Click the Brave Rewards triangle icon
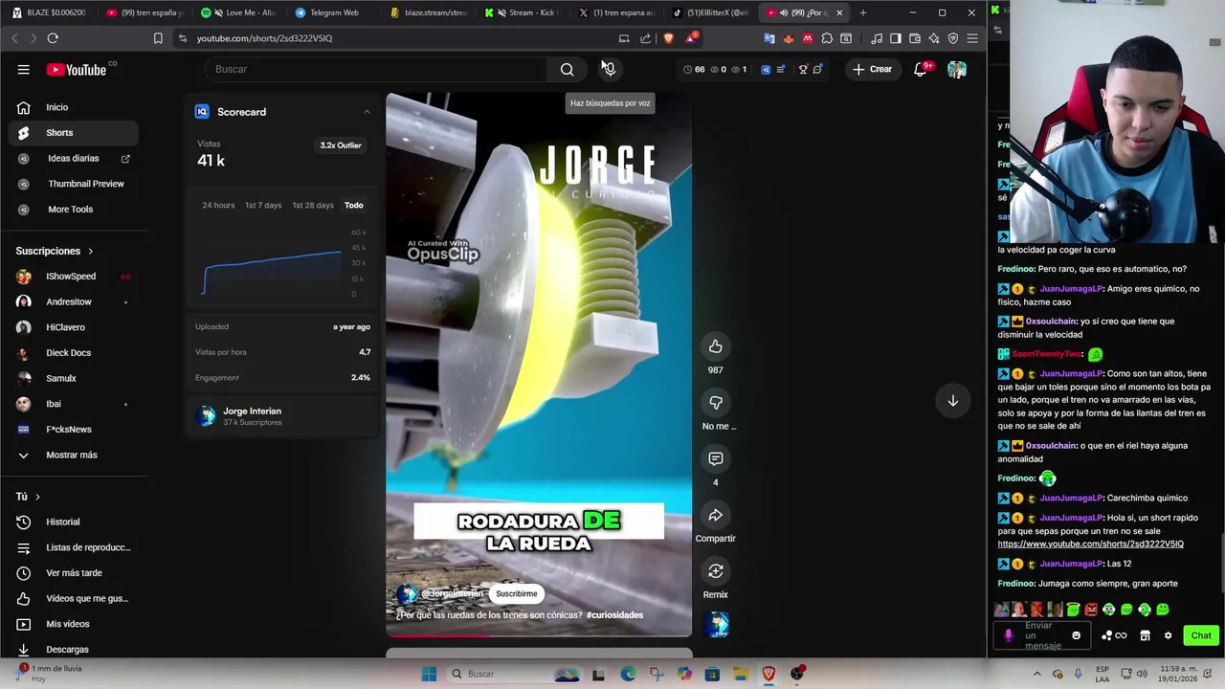This screenshot has width=1225, height=689. tap(690, 38)
